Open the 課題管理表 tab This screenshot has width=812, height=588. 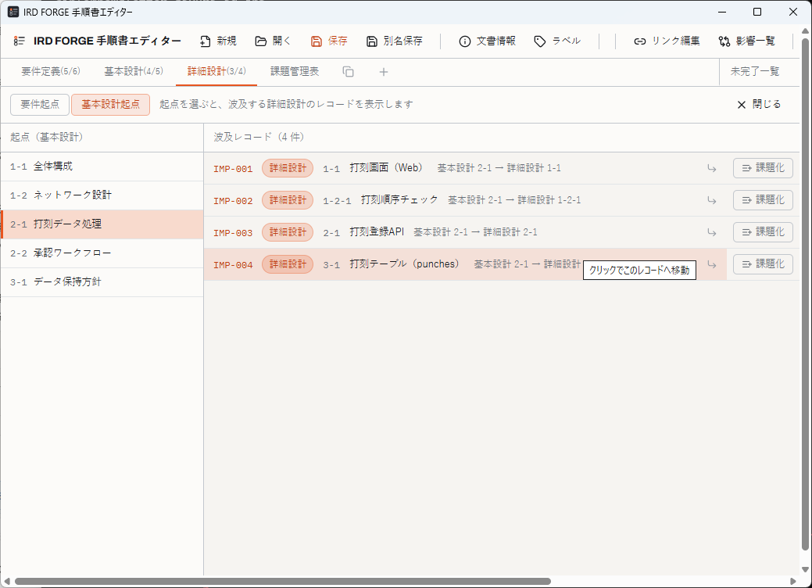[295, 71]
